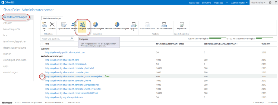The image size is (278, 105).
Task: Click the resources available progress bar
Action: pyautogui.click(x=264, y=38)
